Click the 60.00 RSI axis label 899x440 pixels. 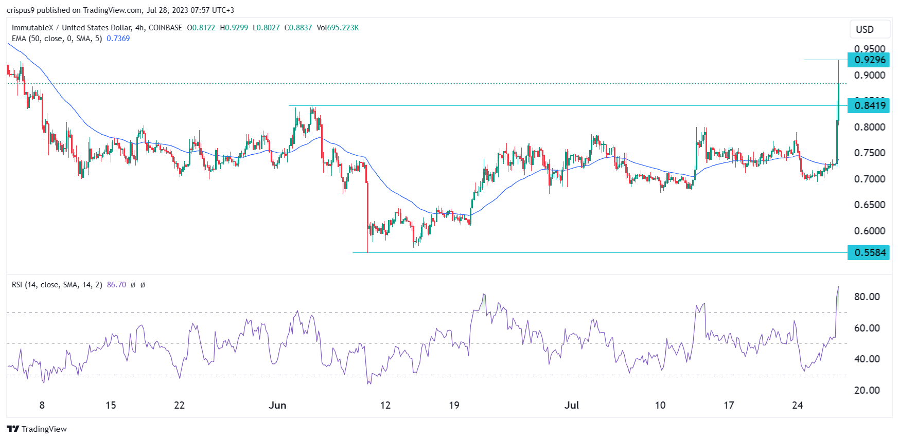point(867,328)
